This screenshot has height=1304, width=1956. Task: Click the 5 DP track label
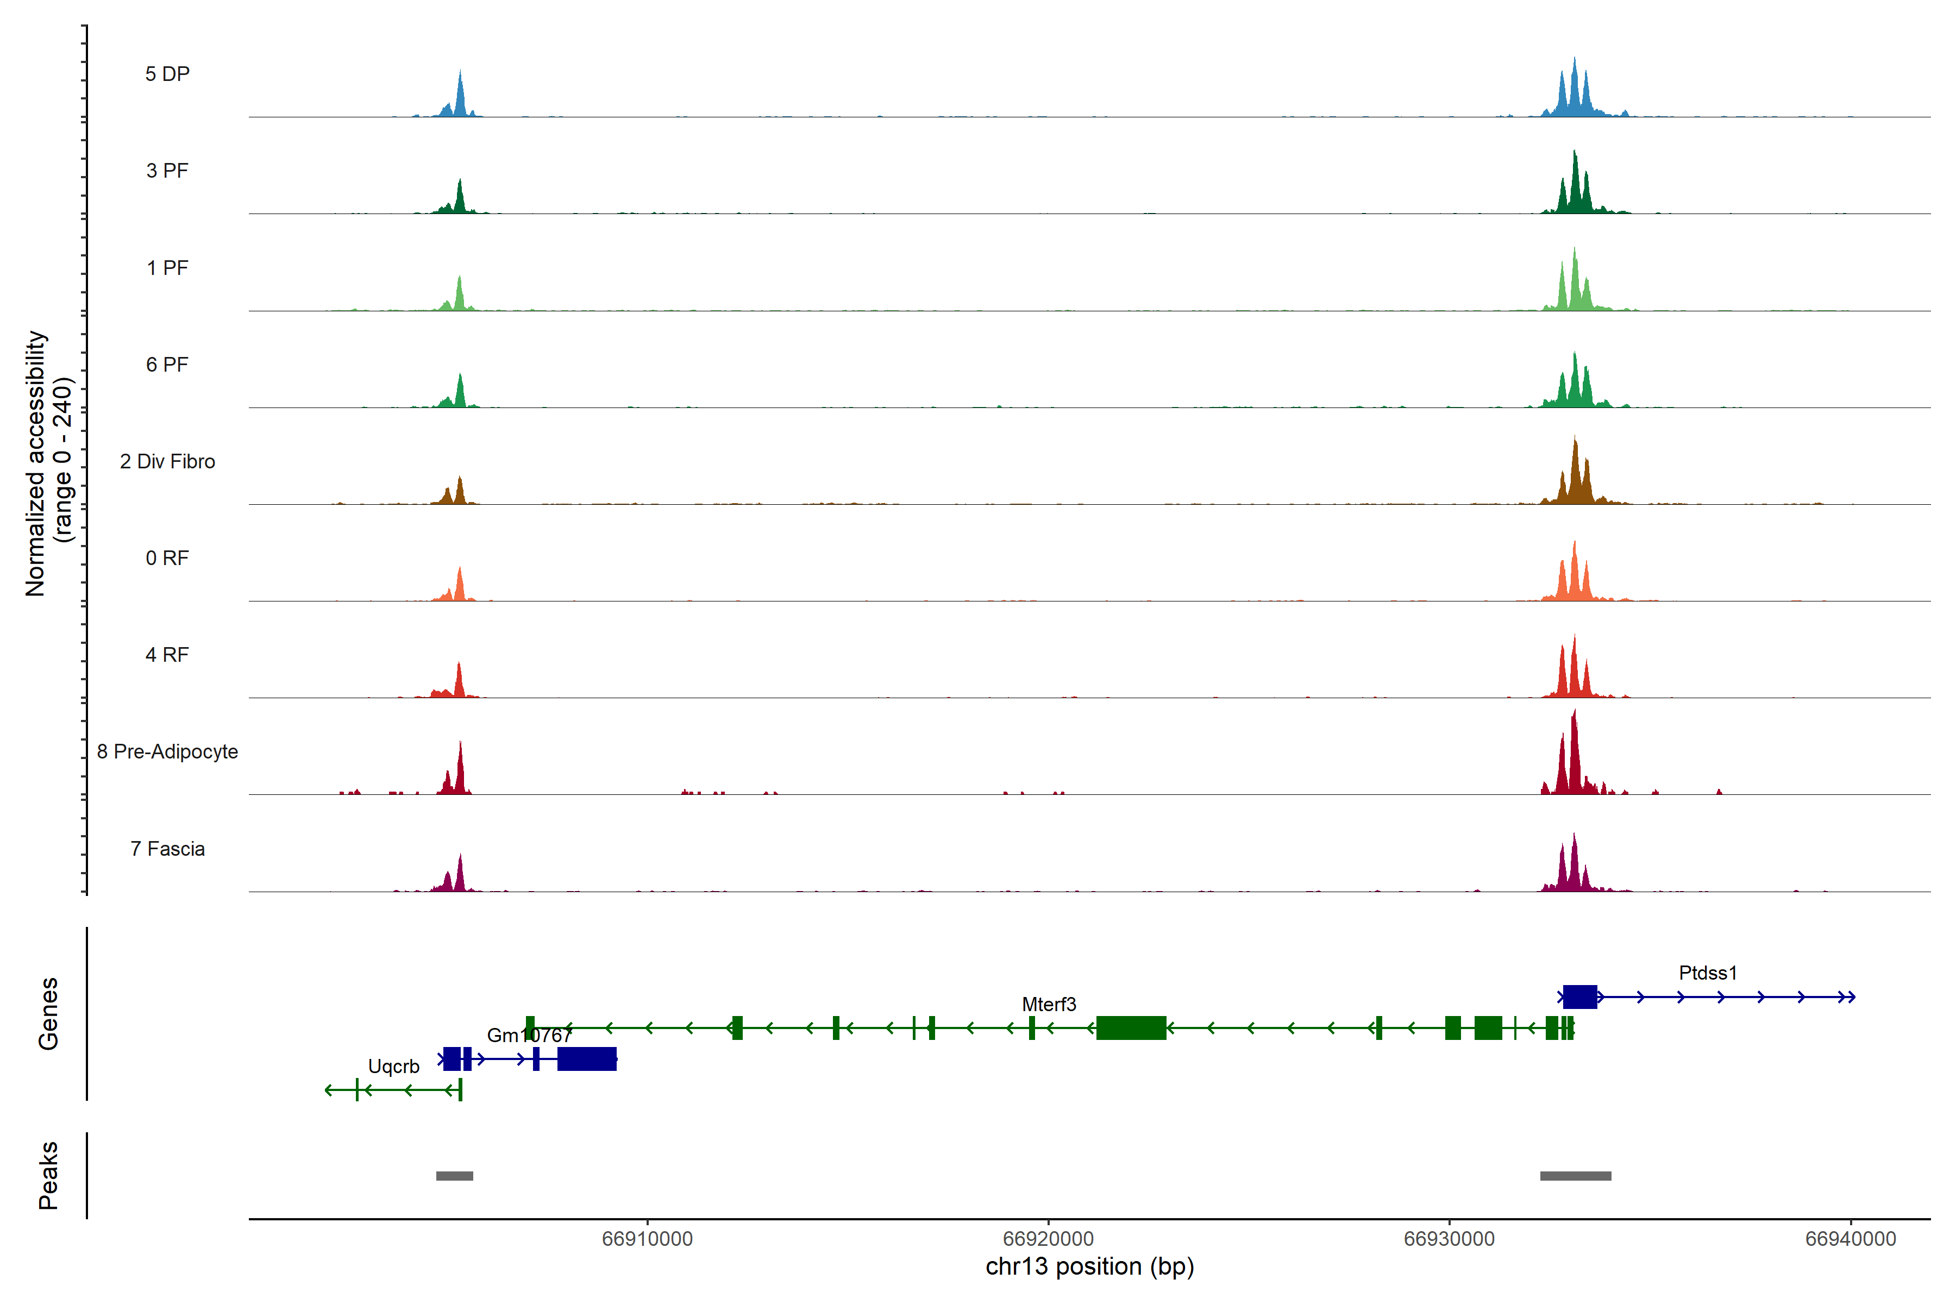[167, 74]
